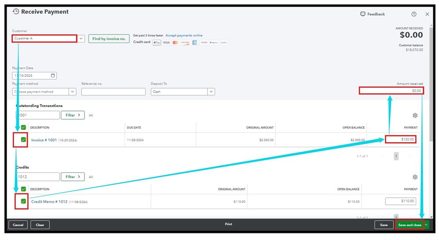Toggle select-all checkbox in Outstanding Transactions header
439x240 pixels.
(x=23, y=127)
